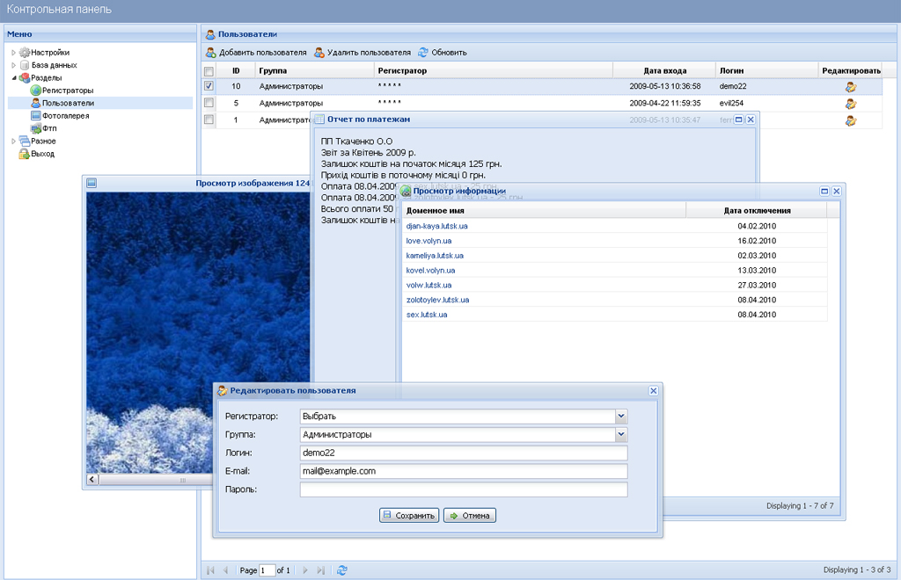Open edit icon for demo22 row

tap(851, 87)
